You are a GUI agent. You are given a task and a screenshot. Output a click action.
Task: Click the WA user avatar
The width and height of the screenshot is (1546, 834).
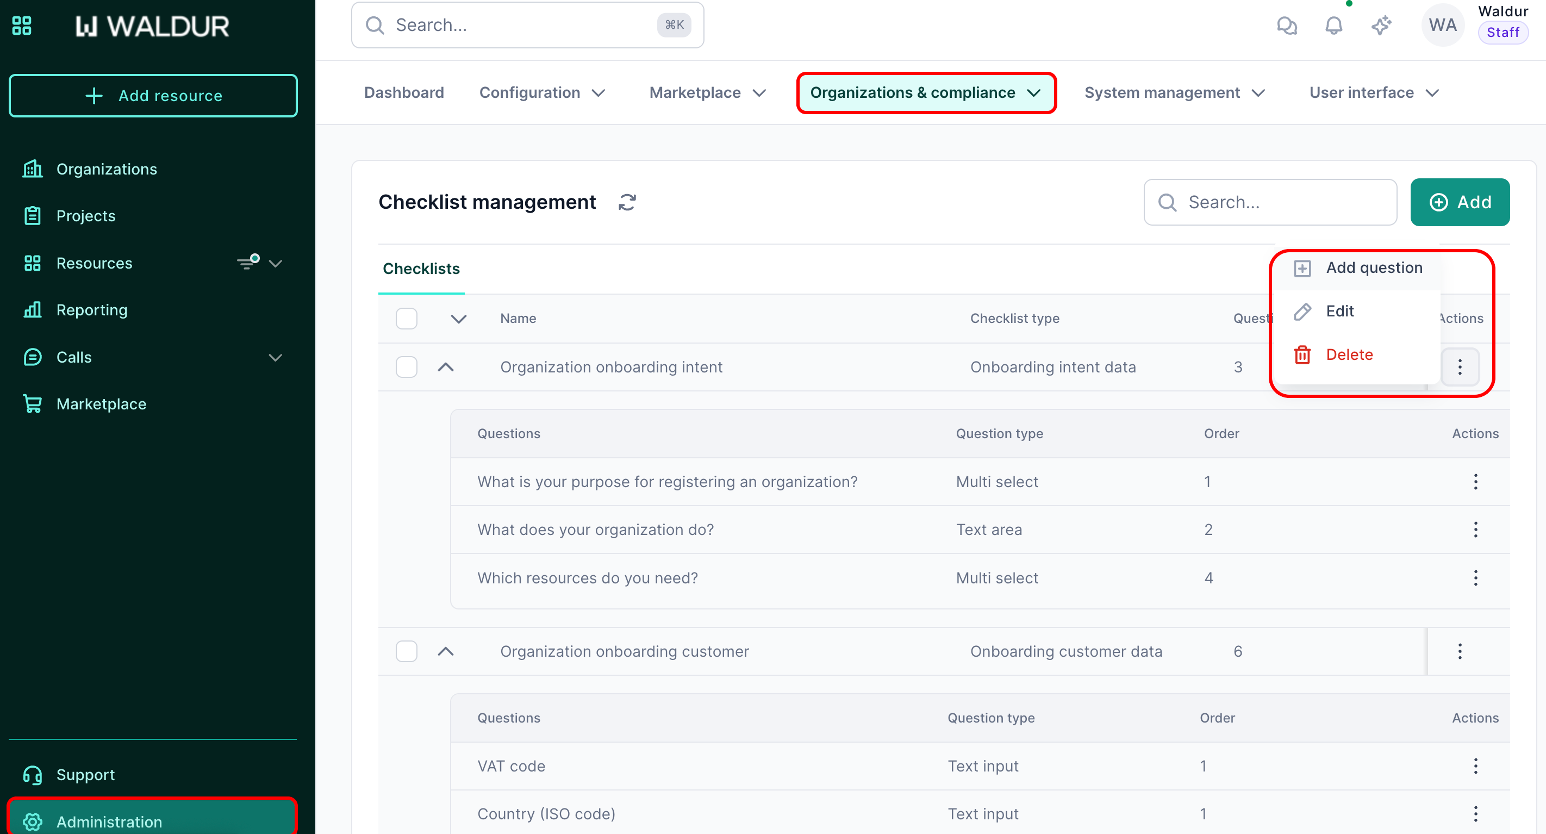pyautogui.click(x=1442, y=25)
